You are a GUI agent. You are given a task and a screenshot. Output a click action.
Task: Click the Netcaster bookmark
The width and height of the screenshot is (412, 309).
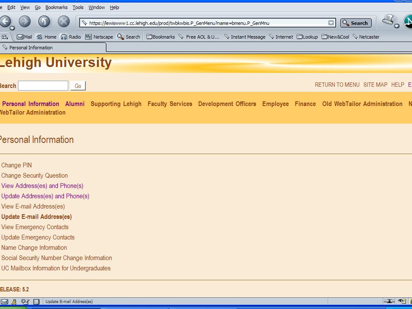point(366,37)
